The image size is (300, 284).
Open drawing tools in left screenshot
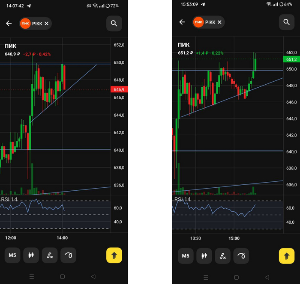tap(68, 255)
